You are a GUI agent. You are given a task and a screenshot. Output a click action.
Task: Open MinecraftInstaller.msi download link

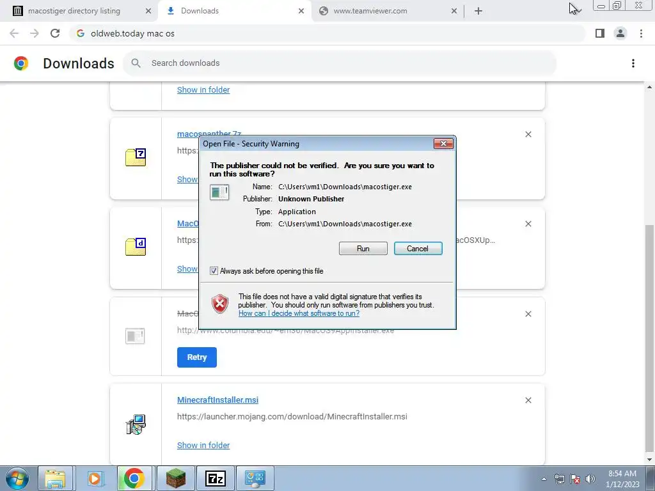tap(217, 400)
